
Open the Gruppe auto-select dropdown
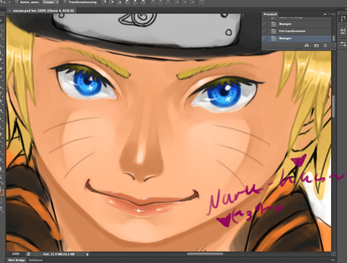pyautogui.click(x=51, y=2)
